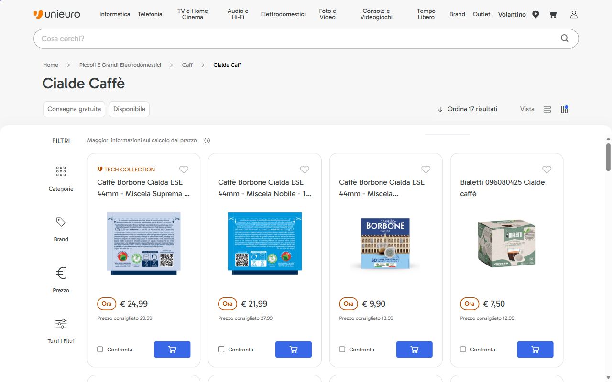
Task: Open Piccoli E Grandi Elettrodomestici breadcrumb
Action: click(120, 65)
